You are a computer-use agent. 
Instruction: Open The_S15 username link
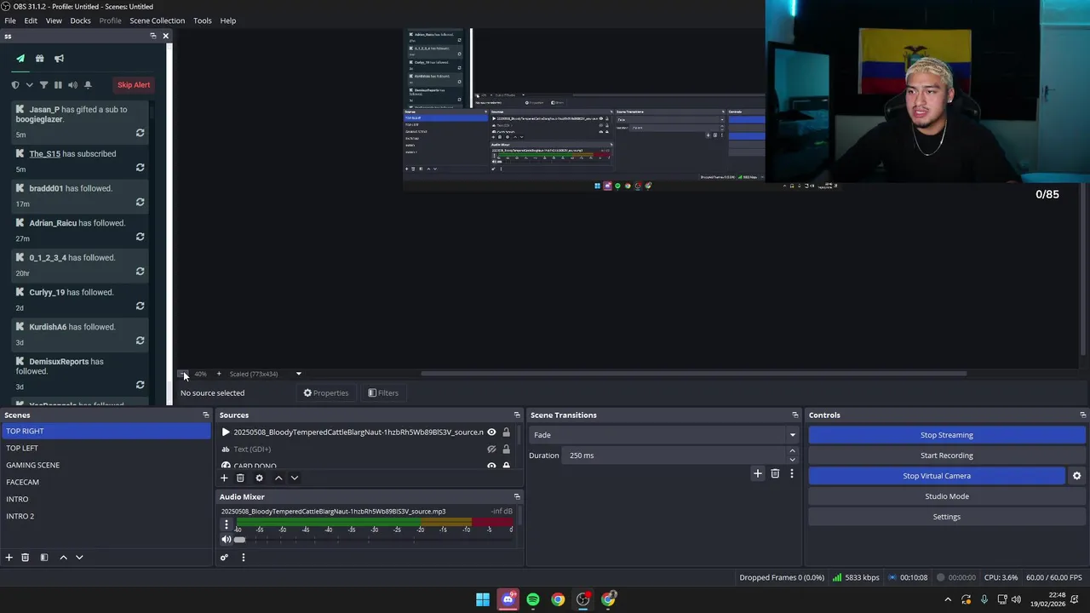tap(44, 154)
